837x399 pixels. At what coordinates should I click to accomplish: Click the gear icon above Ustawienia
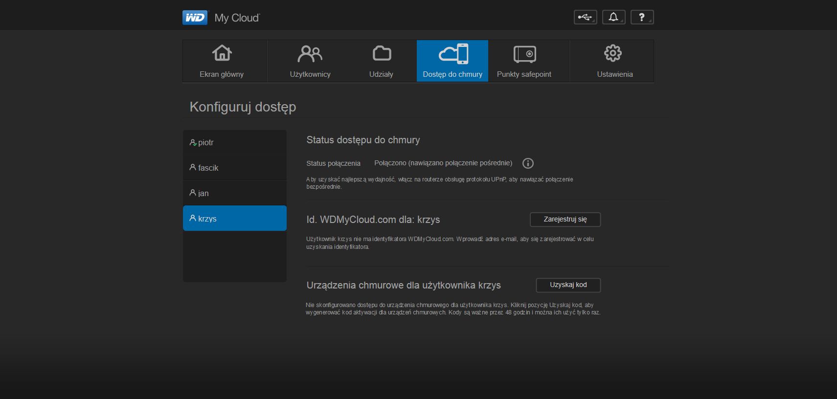(x=613, y=53)
